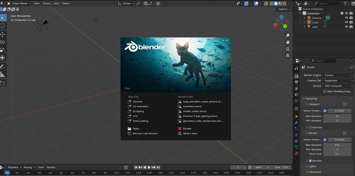Expand the Advanced panel
Image resolution: width=355 pixels, height=176 pixels.
[x=315, y=172]
